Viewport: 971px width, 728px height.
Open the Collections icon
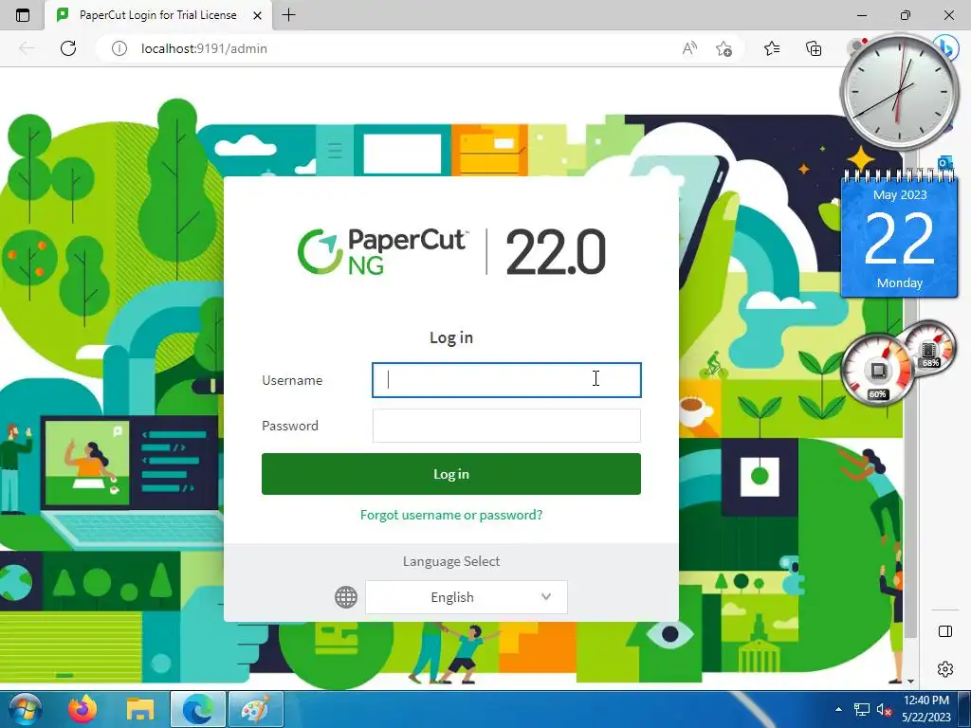(x=813, y=48)
